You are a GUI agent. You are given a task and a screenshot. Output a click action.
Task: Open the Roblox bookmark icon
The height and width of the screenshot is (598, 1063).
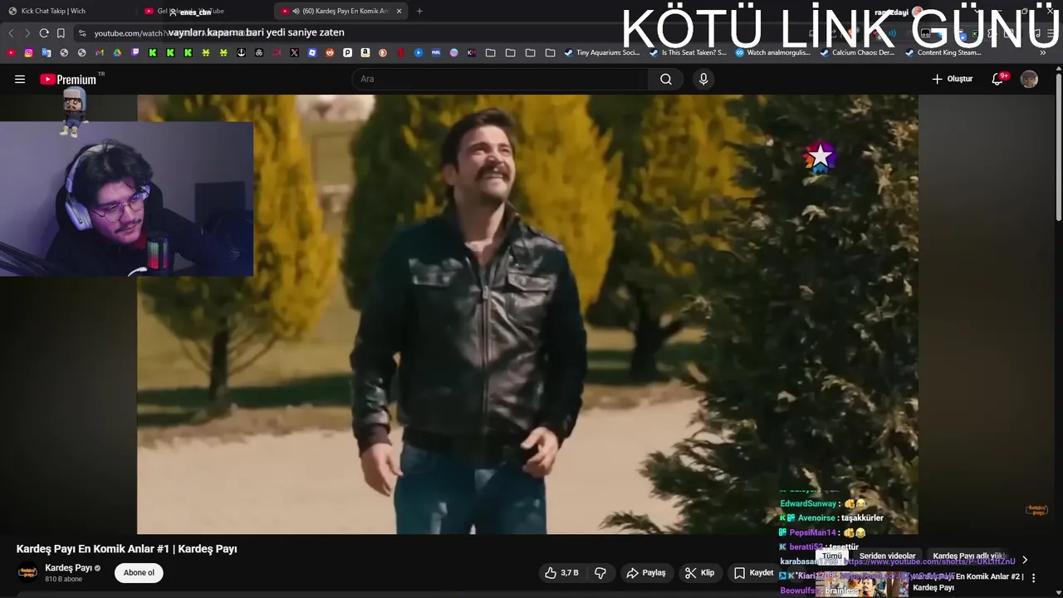312,52
